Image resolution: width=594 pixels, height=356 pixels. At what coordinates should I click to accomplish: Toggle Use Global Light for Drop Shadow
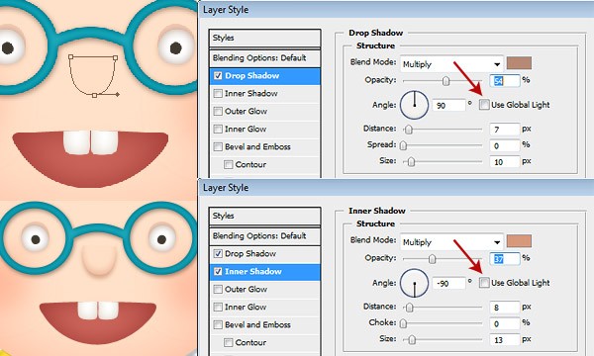tap(484, 105)
